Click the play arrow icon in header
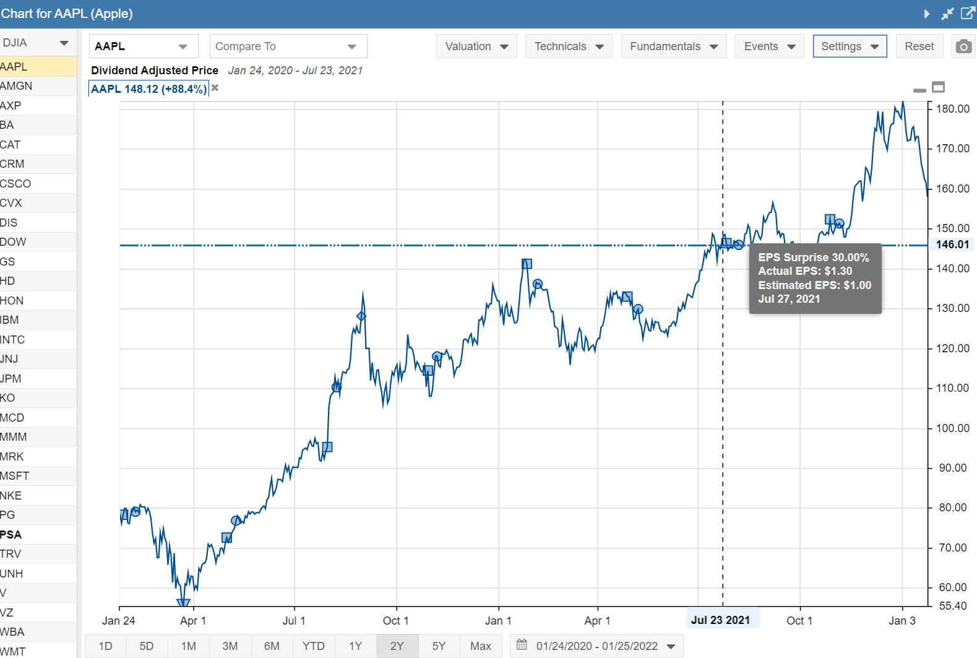 (926, 14)
